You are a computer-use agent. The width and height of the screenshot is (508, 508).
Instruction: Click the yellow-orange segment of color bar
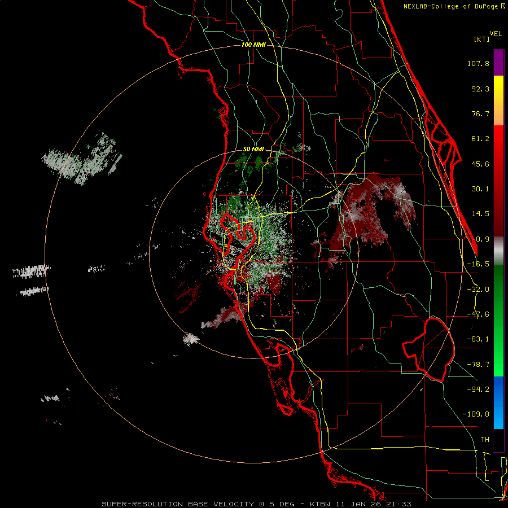pos(498,100)
